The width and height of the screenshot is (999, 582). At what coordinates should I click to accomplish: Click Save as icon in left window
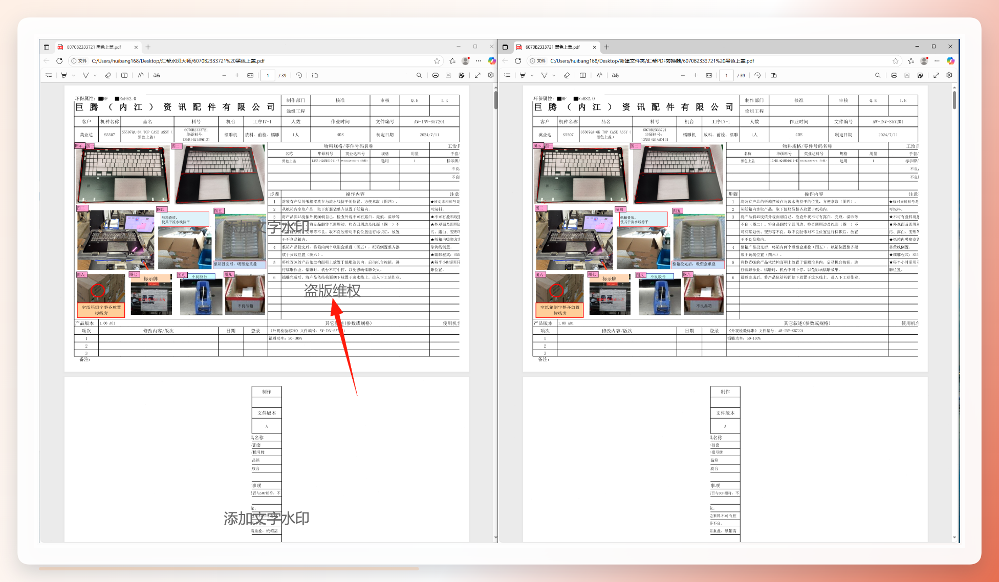462,75
